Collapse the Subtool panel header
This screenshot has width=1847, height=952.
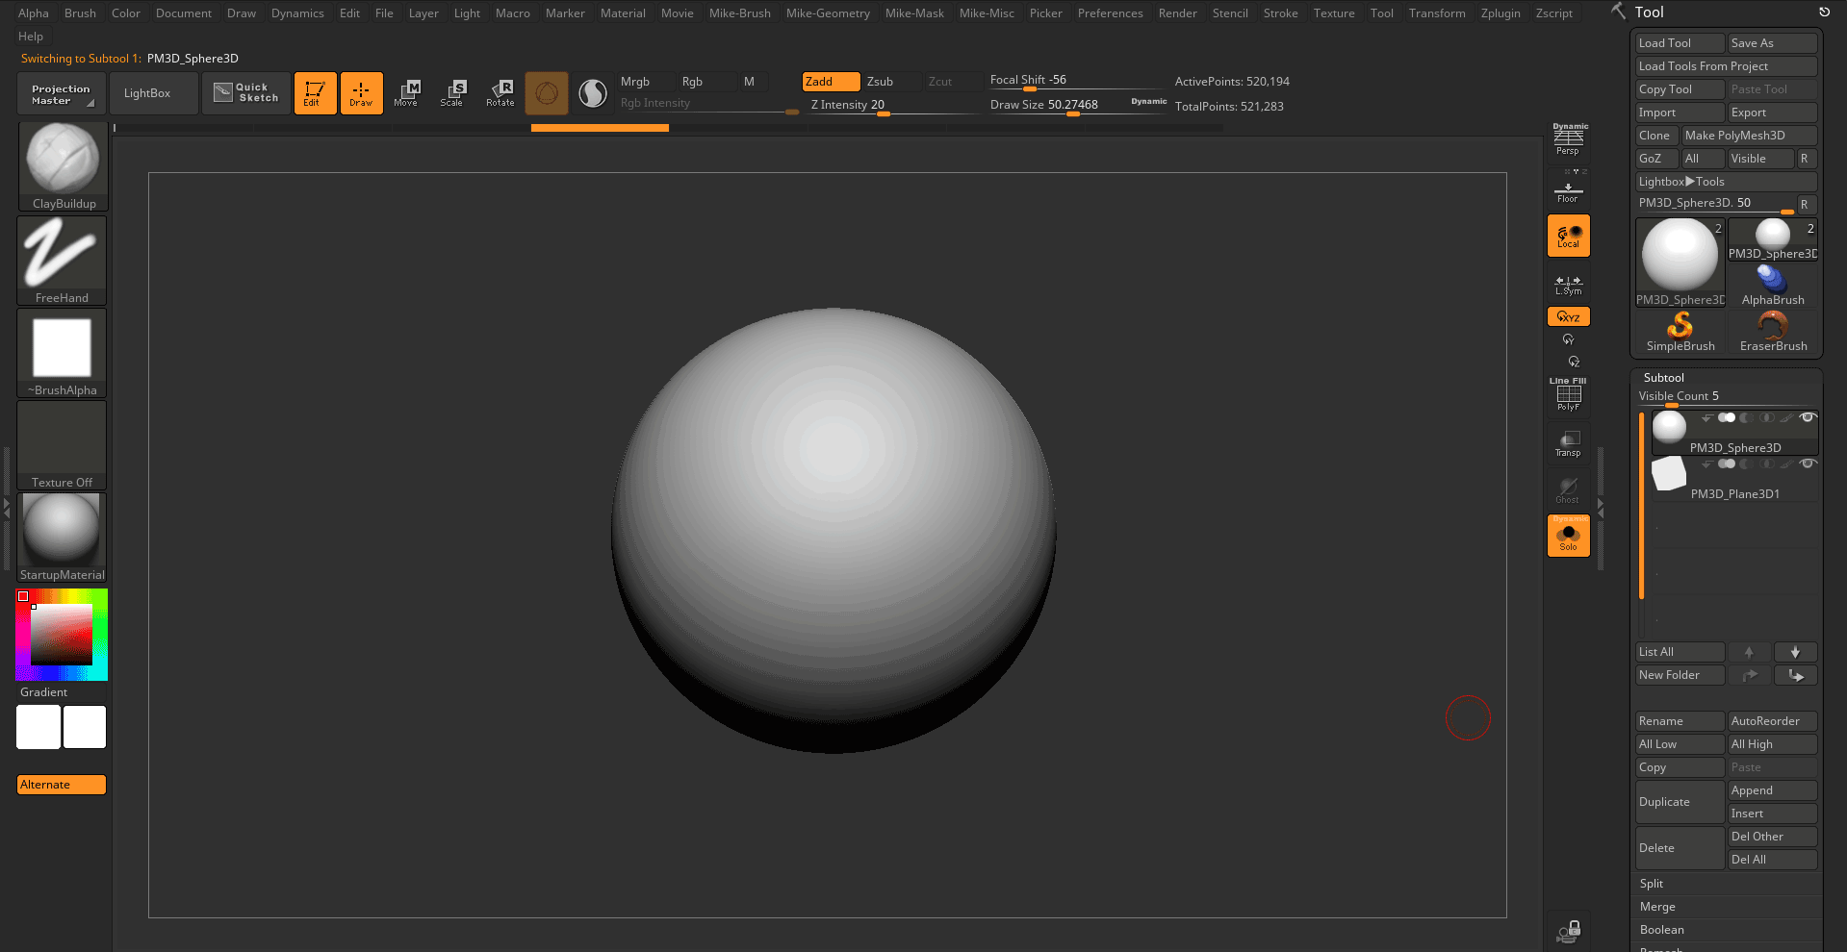(1664, 378)
